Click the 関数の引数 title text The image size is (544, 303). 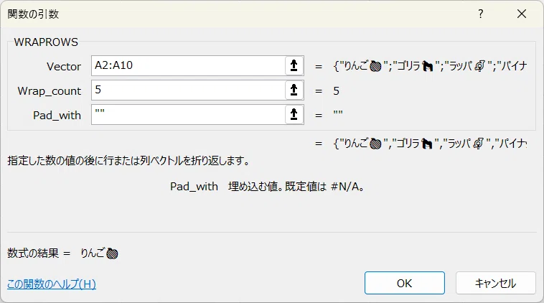33,14
